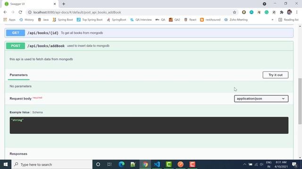Open the Spring Boot bookmark
This screenshot has height=169, width=302.
coord(63,20)
